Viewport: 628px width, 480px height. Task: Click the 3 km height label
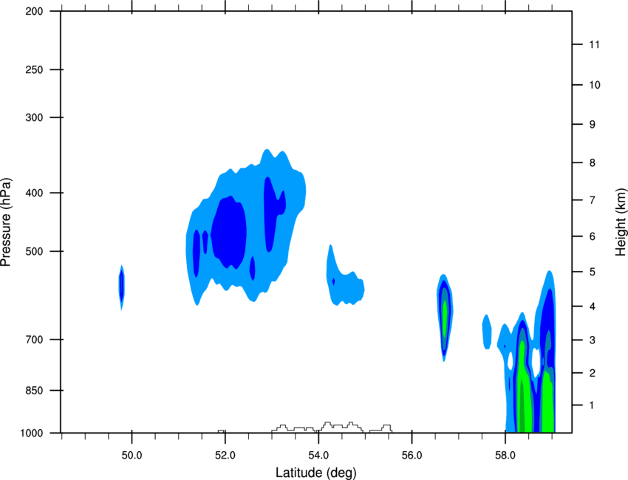coord(593,340)
